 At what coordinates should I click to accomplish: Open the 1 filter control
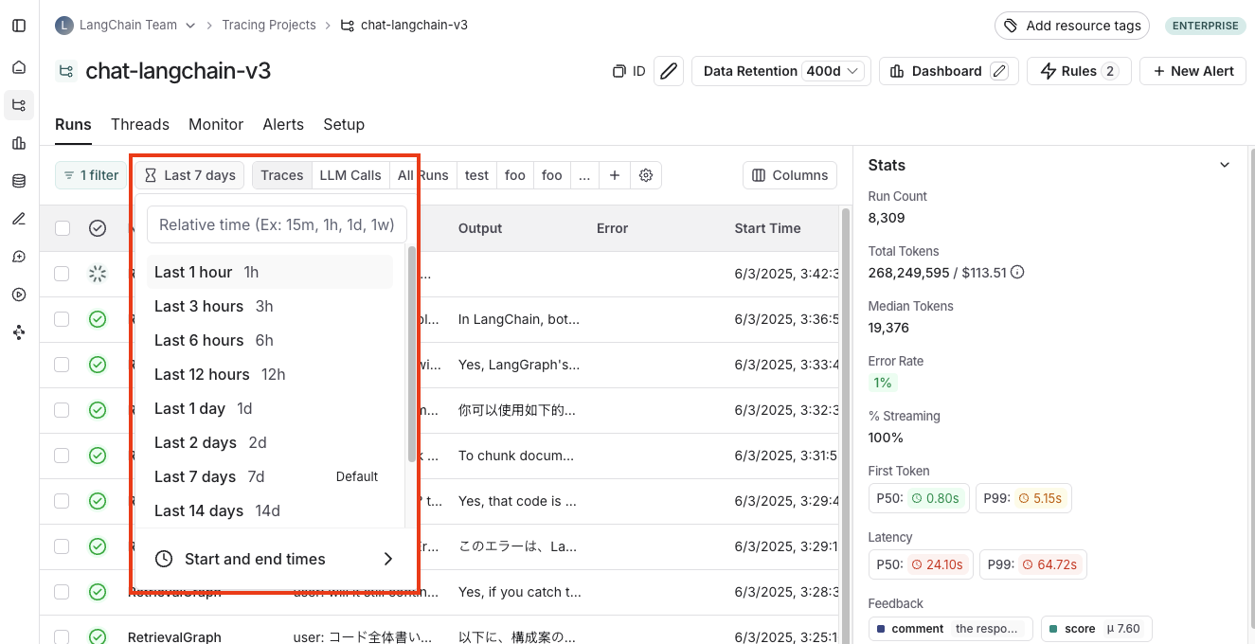point(91,175)
